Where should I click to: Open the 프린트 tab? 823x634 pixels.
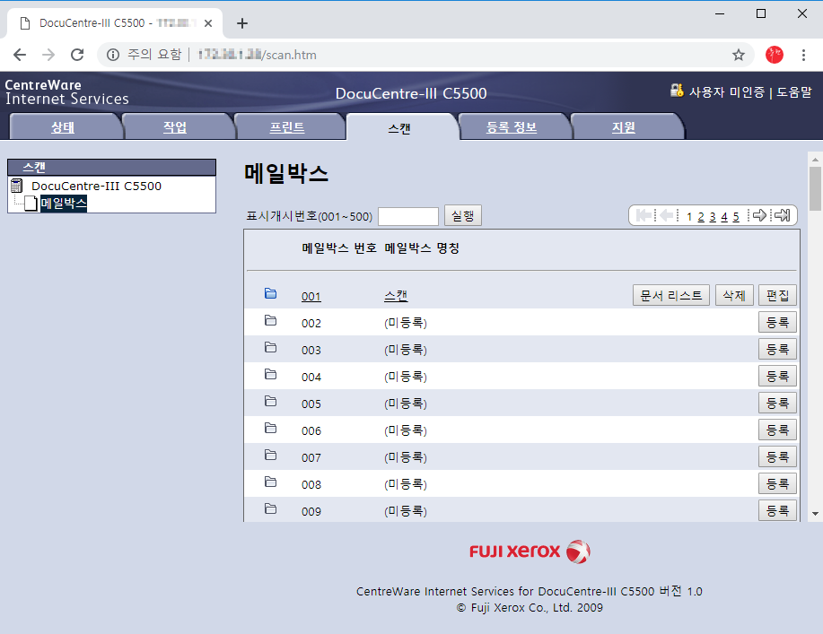click(x=287, y=127)
